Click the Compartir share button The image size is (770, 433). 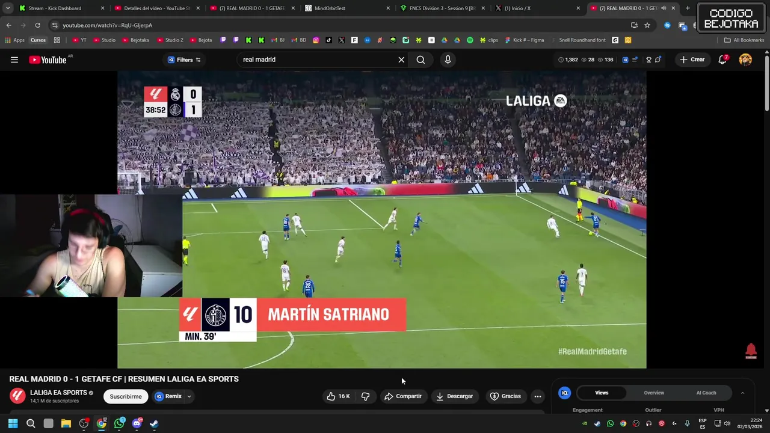pyautogui.click(x=403, y=396)
